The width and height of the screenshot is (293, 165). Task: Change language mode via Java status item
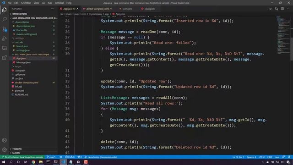coord(277,157)
